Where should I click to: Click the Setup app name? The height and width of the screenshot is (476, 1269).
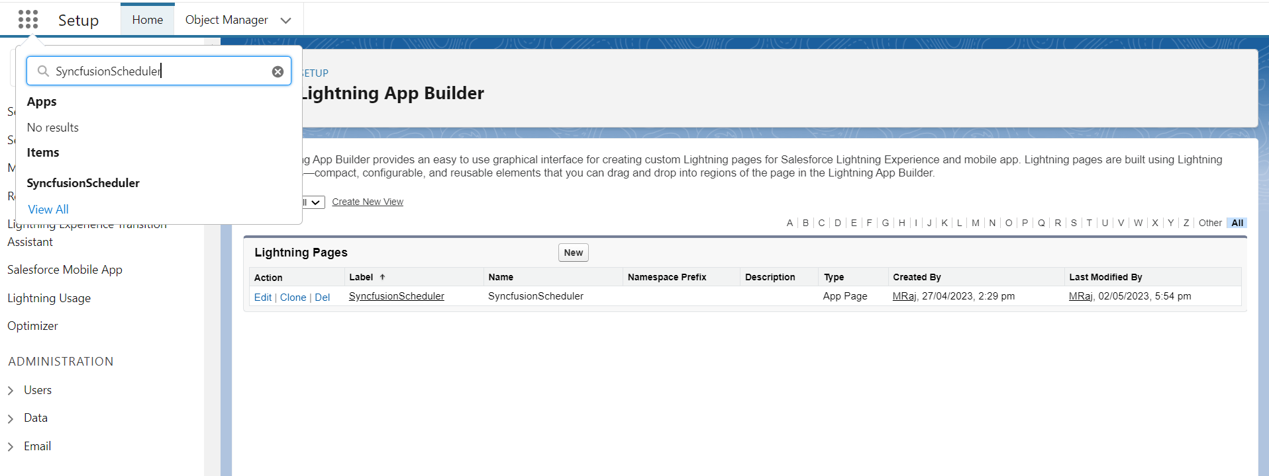pyautogui.click(x=78, y=20)
